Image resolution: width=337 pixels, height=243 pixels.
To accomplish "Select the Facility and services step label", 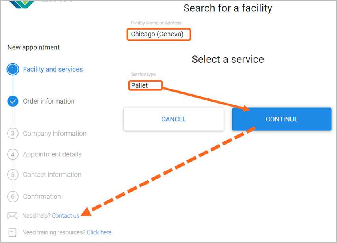I will click(53, 69).
